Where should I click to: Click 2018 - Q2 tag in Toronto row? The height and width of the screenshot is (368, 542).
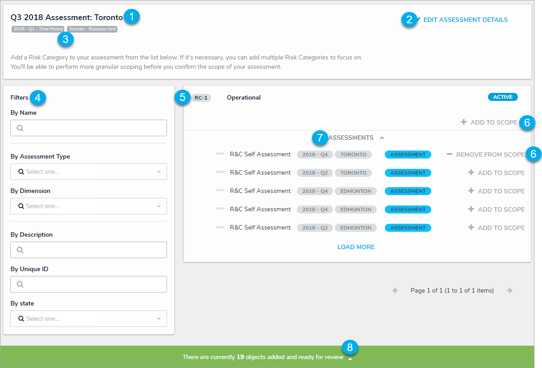[315, 173]
